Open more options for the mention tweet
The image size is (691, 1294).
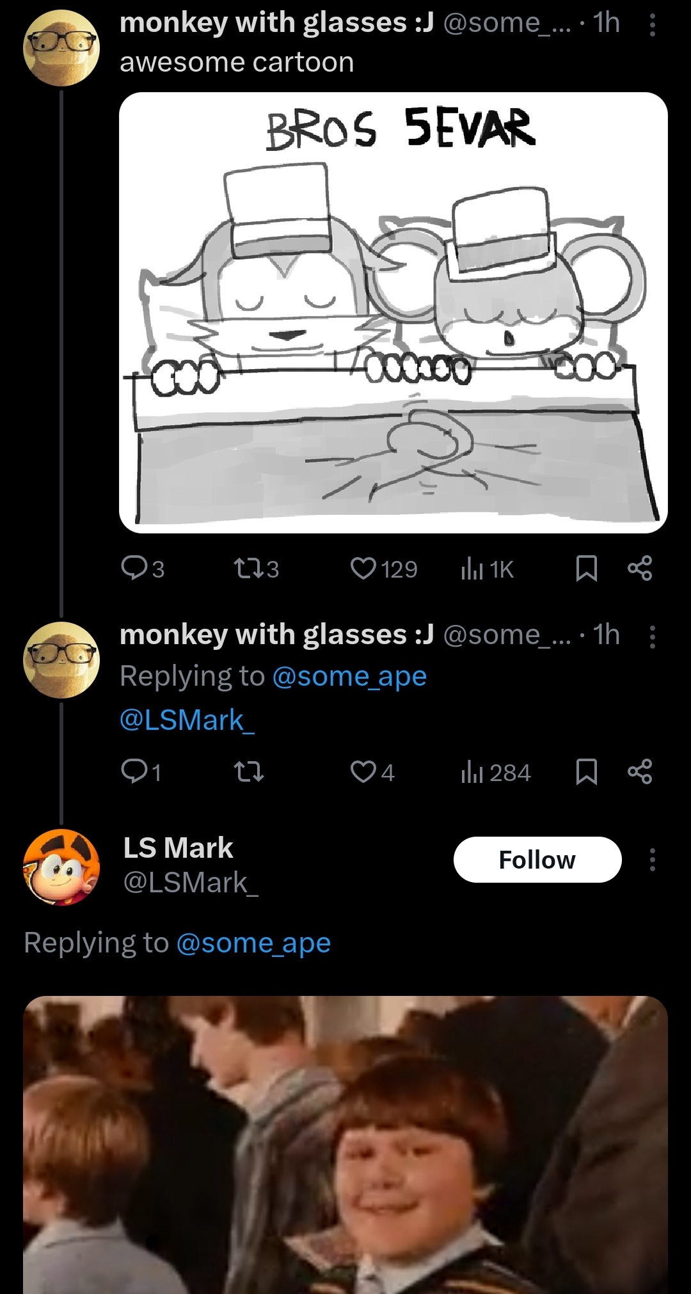click(x=652, y=637)
